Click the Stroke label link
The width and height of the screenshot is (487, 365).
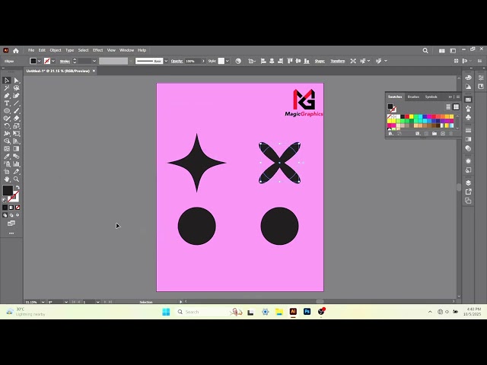click(65, 61)
